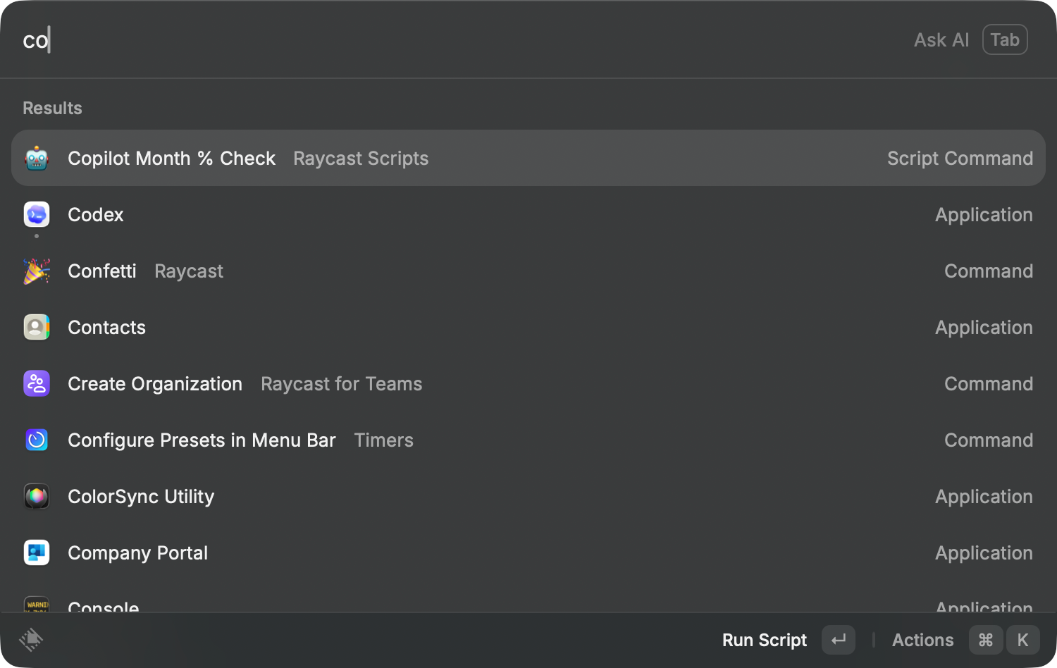Select the Company Portal app icon
1057x668 pixels.
point(36,552)
